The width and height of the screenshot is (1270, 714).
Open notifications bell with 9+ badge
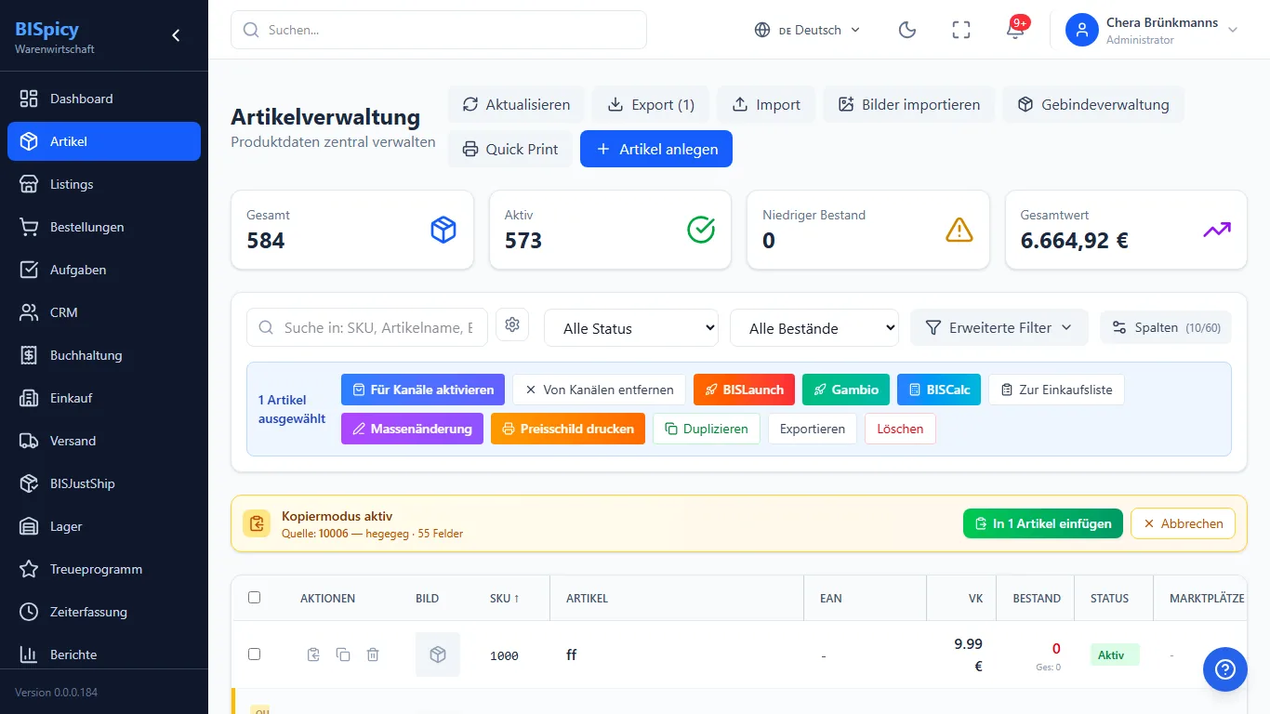click(x=1015, y=30)
